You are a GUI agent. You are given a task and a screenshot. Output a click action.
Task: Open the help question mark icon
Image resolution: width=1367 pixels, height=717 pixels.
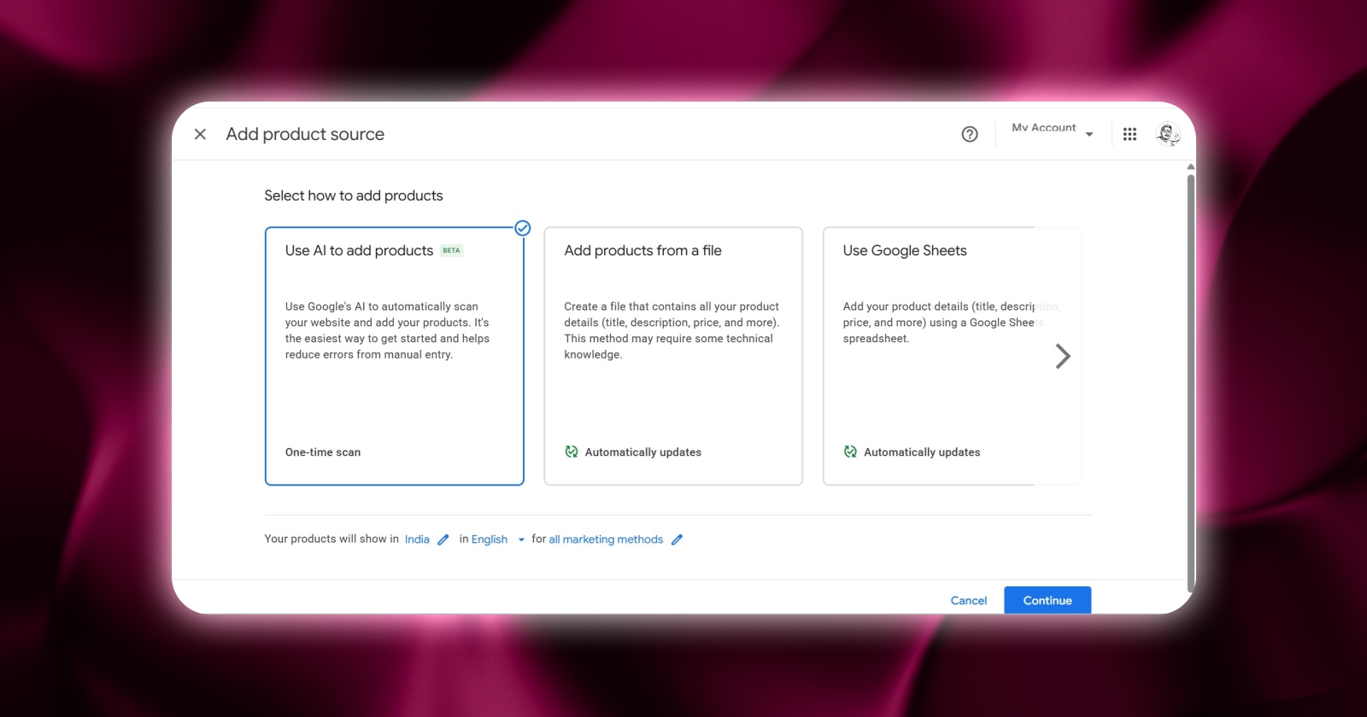click(x=970, y=134)
